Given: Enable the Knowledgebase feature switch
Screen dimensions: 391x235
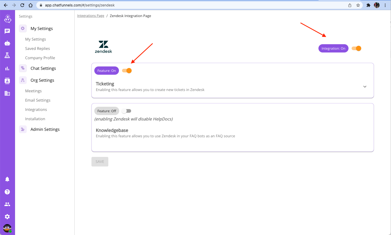Looking at the screenshot, I should click(x=126, y=111).
